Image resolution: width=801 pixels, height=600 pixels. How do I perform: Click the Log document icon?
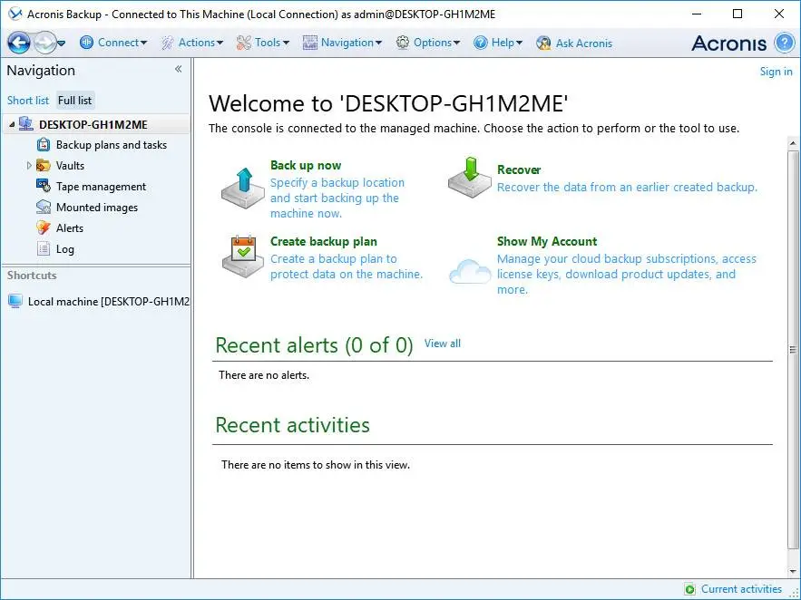click(44, 249)
